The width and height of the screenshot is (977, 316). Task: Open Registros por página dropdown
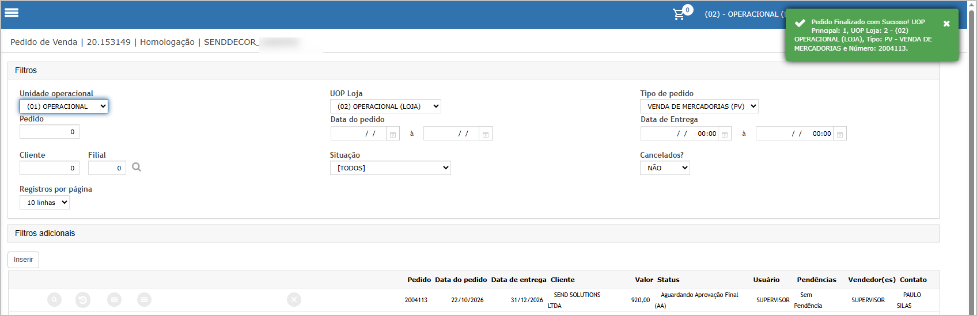(x=44, y=203)
